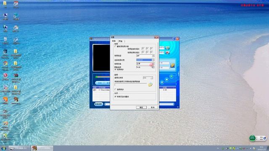
Task: Dismiss the dialog with the 取消 button
Action: [153, 107]
